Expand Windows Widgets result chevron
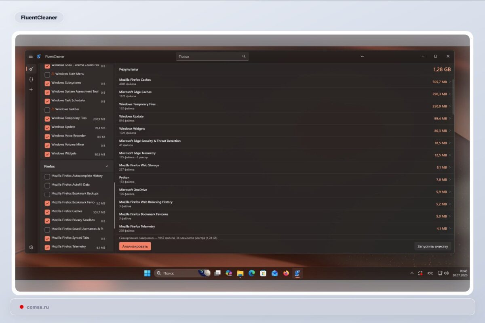 point(450,131)
